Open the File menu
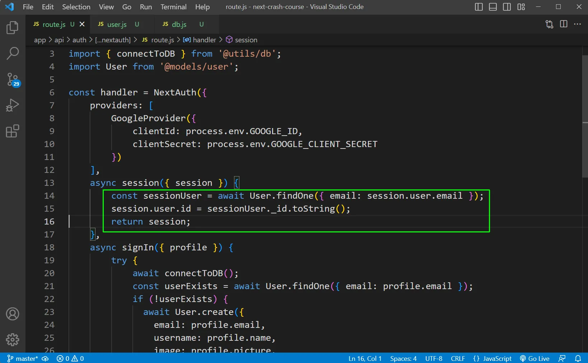This screenshot has height=363, width=588. tap(28, 7)
